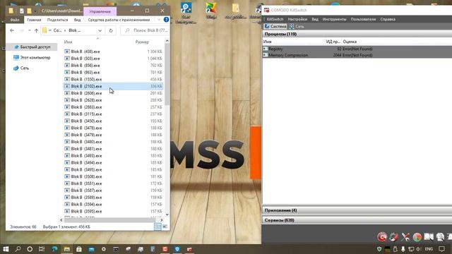Viewport: 452px width, 254px height.
Task: Open the Инструменты menu in KillSwitch
Action: click(x=334, y=19)
